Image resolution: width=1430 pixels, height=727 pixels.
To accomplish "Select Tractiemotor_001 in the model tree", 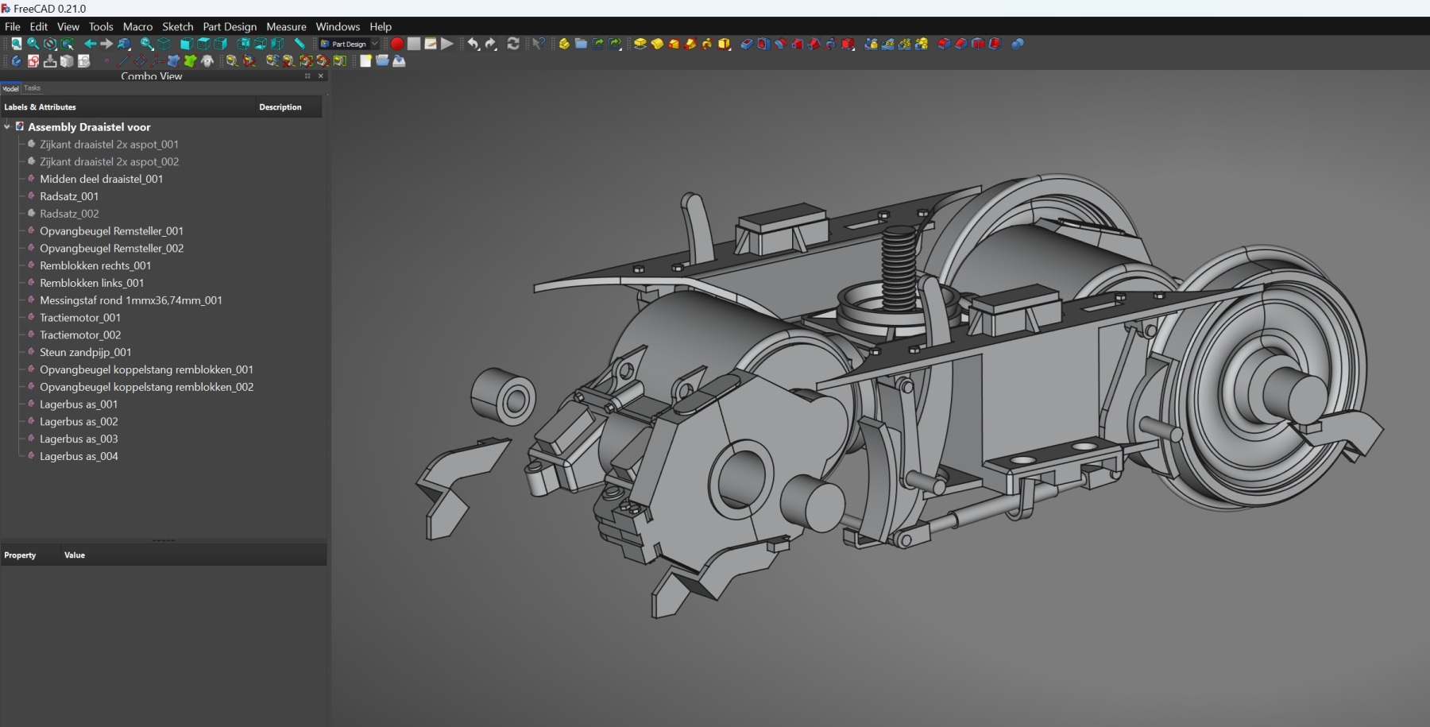I will click(x=80, y=318).
